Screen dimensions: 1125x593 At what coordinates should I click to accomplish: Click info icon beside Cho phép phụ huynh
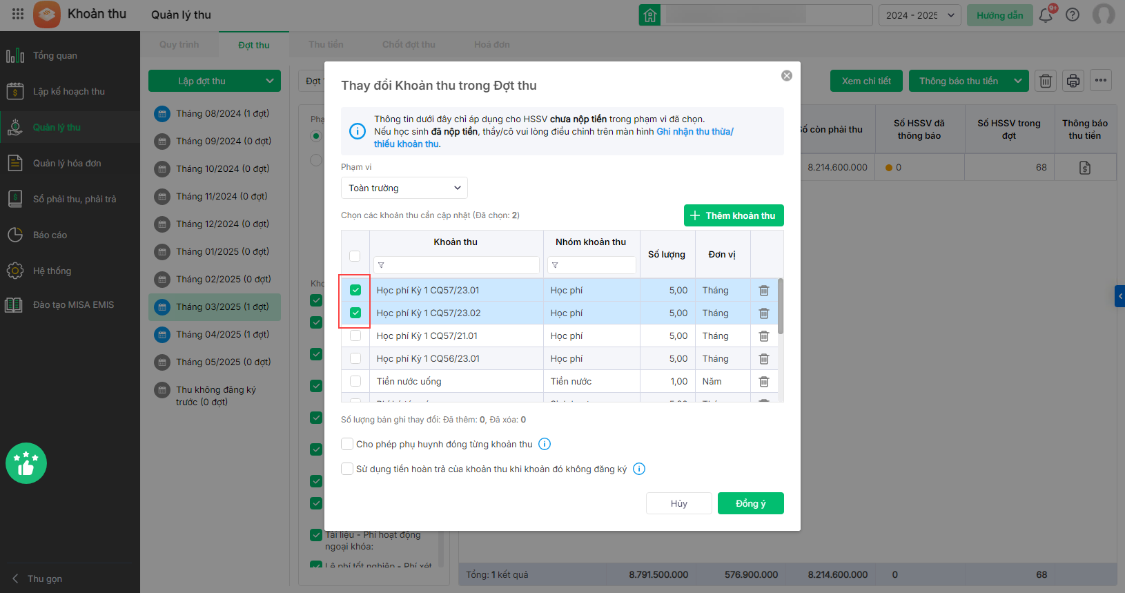pos(545,444)
